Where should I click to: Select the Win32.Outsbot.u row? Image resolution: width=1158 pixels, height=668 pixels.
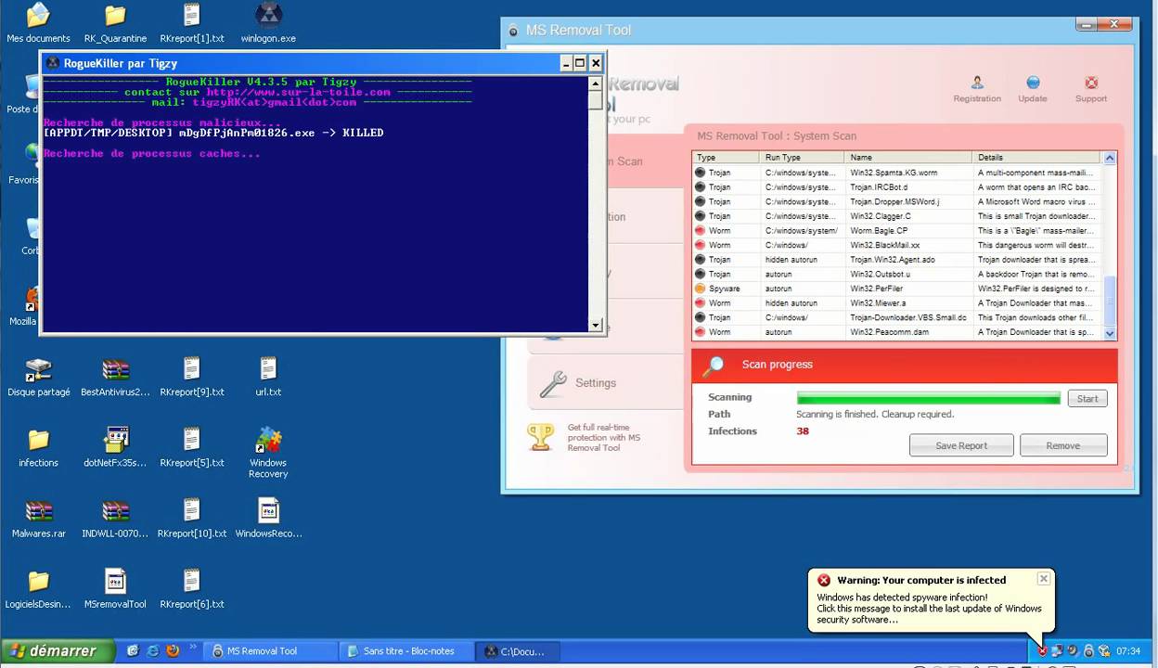[x=896, y=274]
